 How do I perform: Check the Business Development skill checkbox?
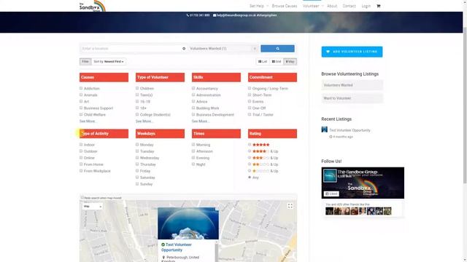(193, 114)
